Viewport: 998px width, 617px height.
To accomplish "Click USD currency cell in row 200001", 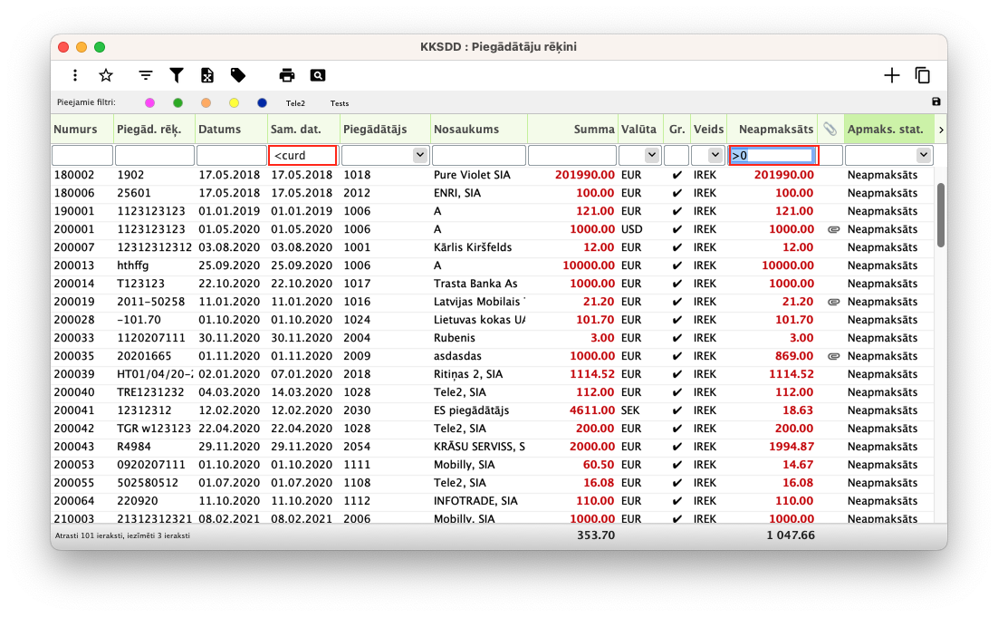I will [x=632, y=229].
